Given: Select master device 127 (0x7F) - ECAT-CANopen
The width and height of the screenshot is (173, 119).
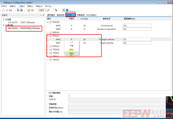Looking at the screenshot, I should (21, 23).
